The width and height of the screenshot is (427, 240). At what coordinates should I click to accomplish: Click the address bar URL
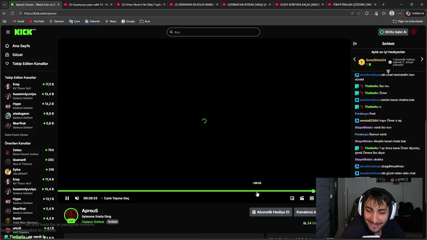click(x=40, y=13)
